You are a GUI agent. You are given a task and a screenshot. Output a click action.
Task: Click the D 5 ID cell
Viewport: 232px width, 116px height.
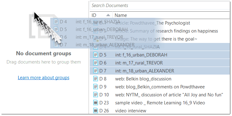(103, 55)
